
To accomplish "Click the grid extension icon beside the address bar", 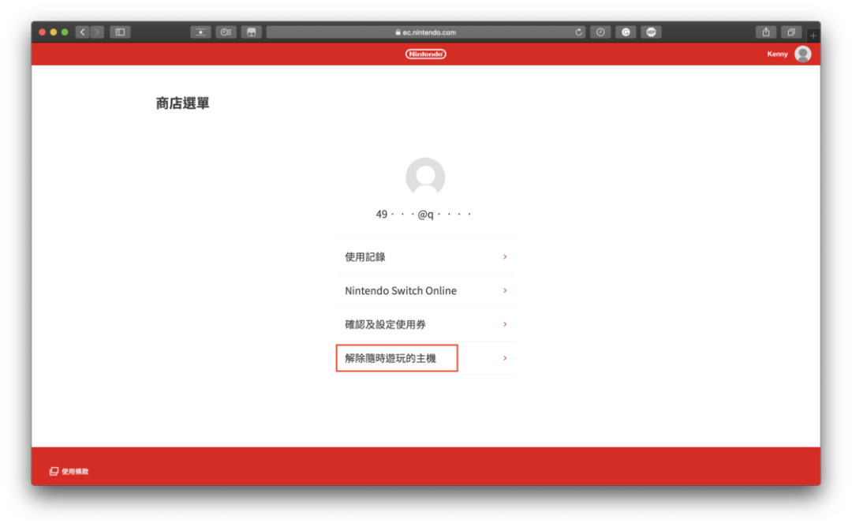I will click(x=251, y=32).
